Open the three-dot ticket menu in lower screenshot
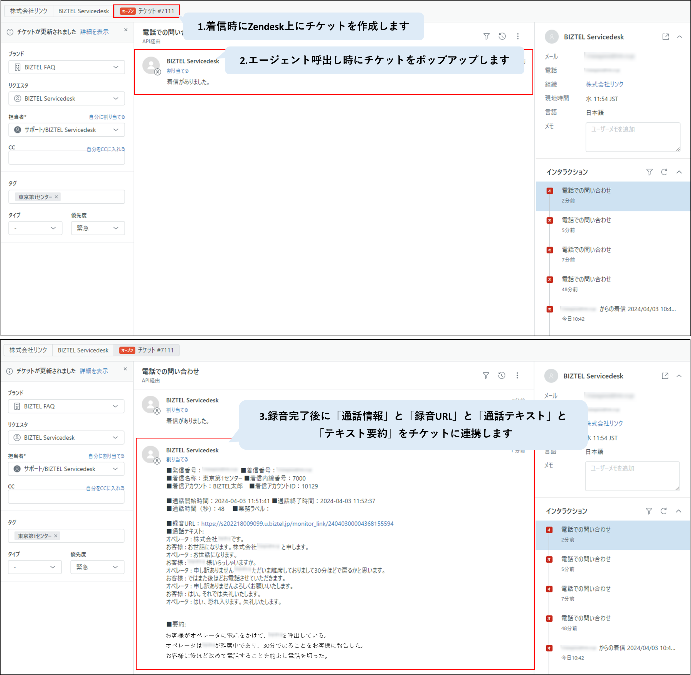Image resolution: width=691 pixels, height=675 pixels. [517, 375]
